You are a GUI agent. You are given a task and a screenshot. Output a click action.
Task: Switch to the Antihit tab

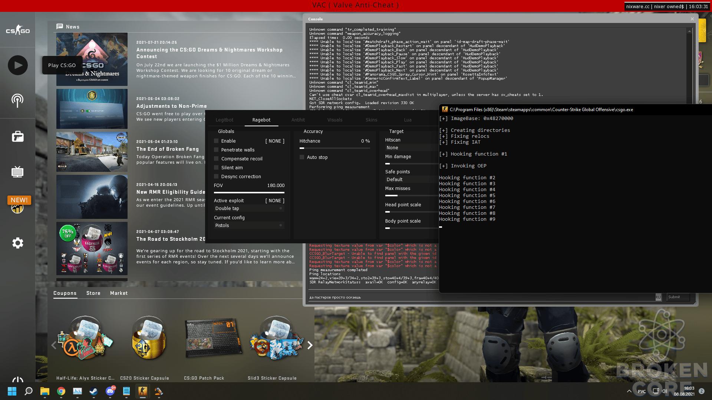pyautogui.click(x=298, y=120)
